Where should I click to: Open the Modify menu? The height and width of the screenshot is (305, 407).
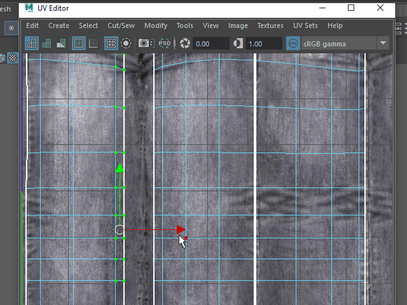tap(156, 25)
